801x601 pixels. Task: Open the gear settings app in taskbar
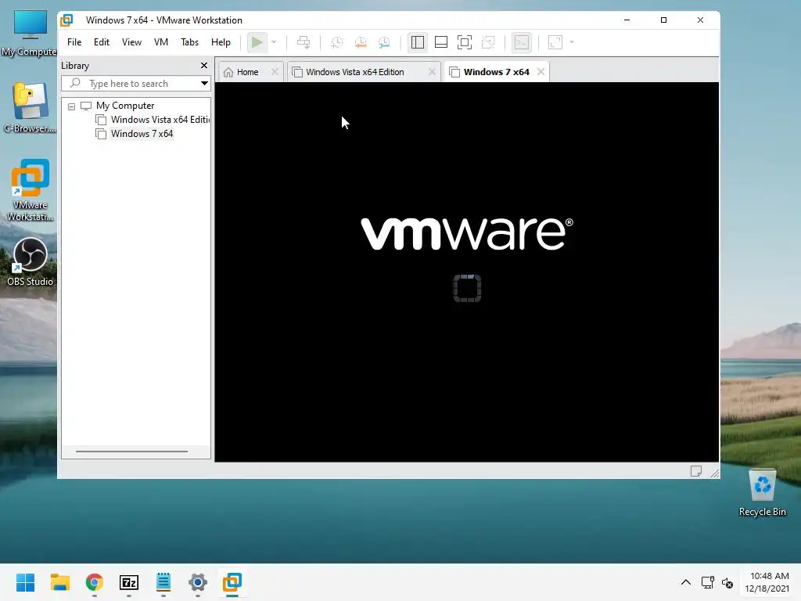pyautogui.click(x=198, y=582)
